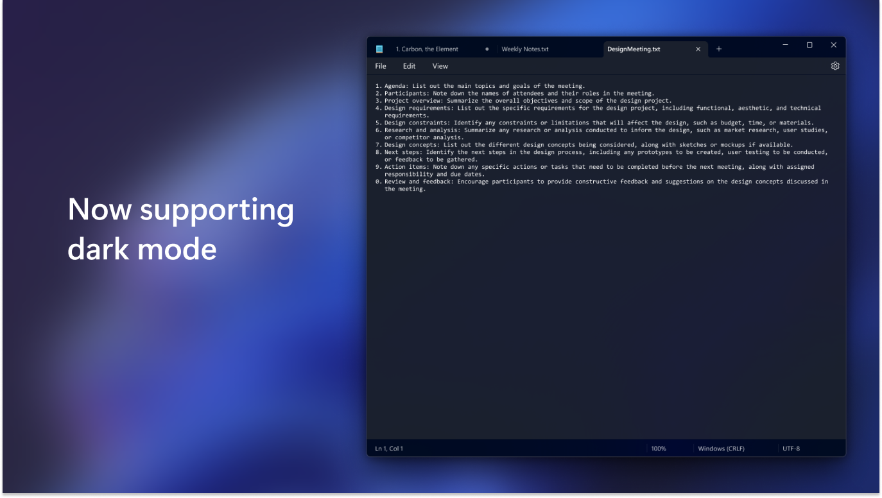
Task: Open the Edit menu
Action: tap(409, 65)
